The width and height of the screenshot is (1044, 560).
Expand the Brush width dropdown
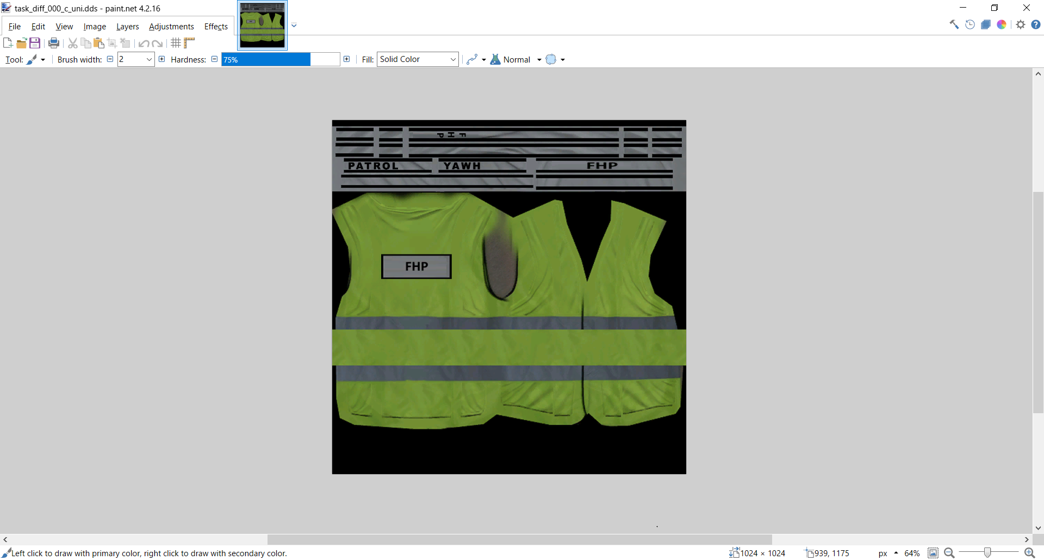point(149,59)
